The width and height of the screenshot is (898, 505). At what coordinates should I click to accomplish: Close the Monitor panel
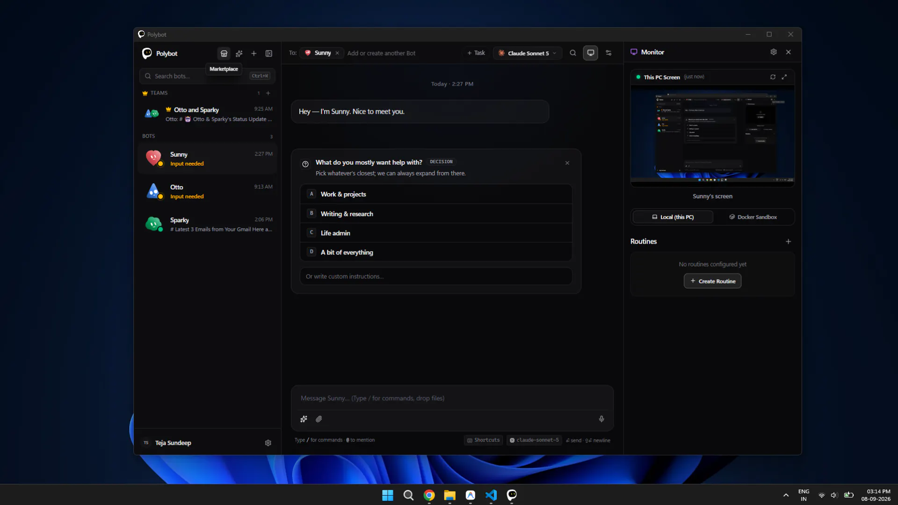click(x=789, y=52)
